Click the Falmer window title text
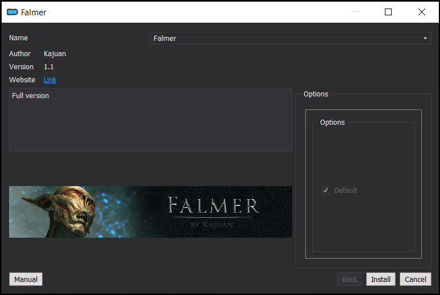Viewport: 440px width, 295px height. (x=34, y=12)
